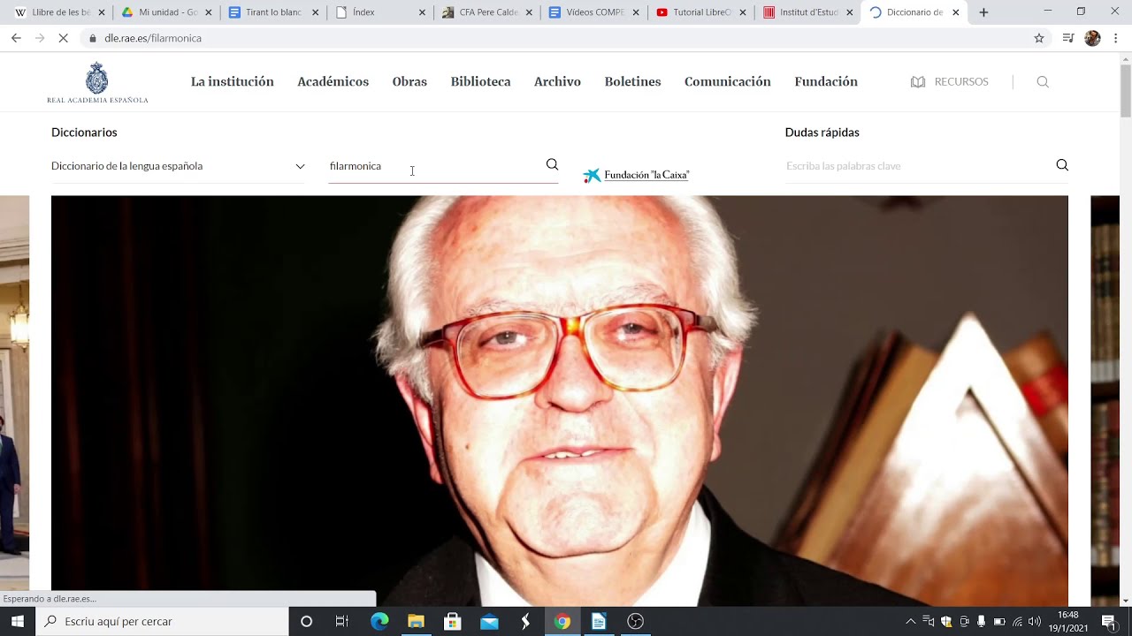The height and width of the screenshot is (636, 1132).
Task: Open the RECURSOS link
Action: [x=950, y=81]
